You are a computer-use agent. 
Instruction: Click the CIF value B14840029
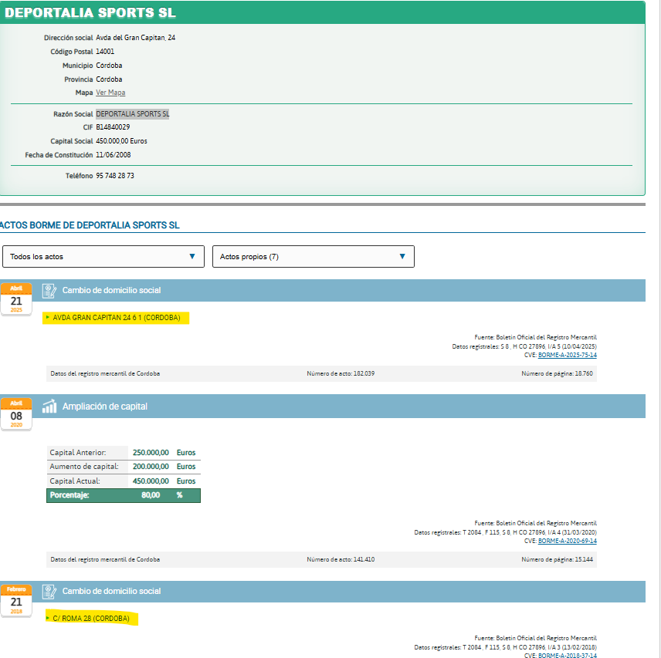coord(113,127)
